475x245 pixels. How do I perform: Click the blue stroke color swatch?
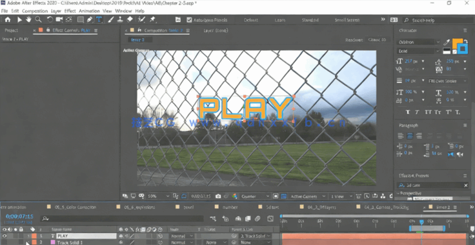click(x=462, y=49)
